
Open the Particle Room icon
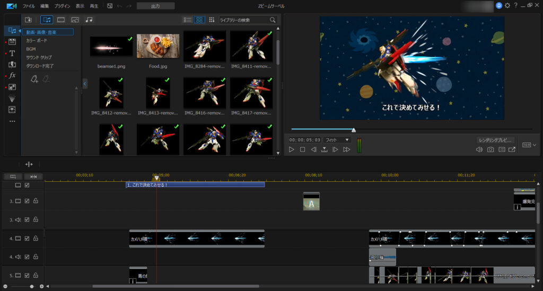12,99
